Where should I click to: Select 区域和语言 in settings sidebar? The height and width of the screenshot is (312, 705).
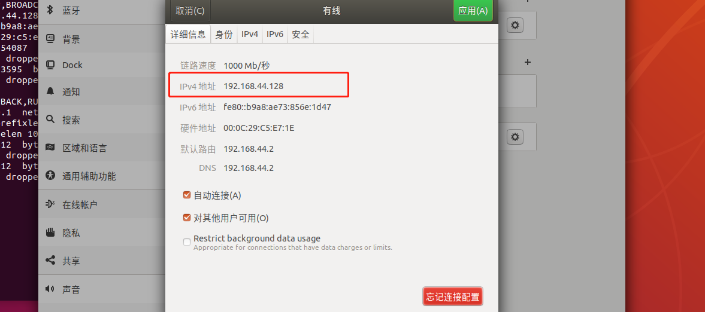[x=102, y=148]
